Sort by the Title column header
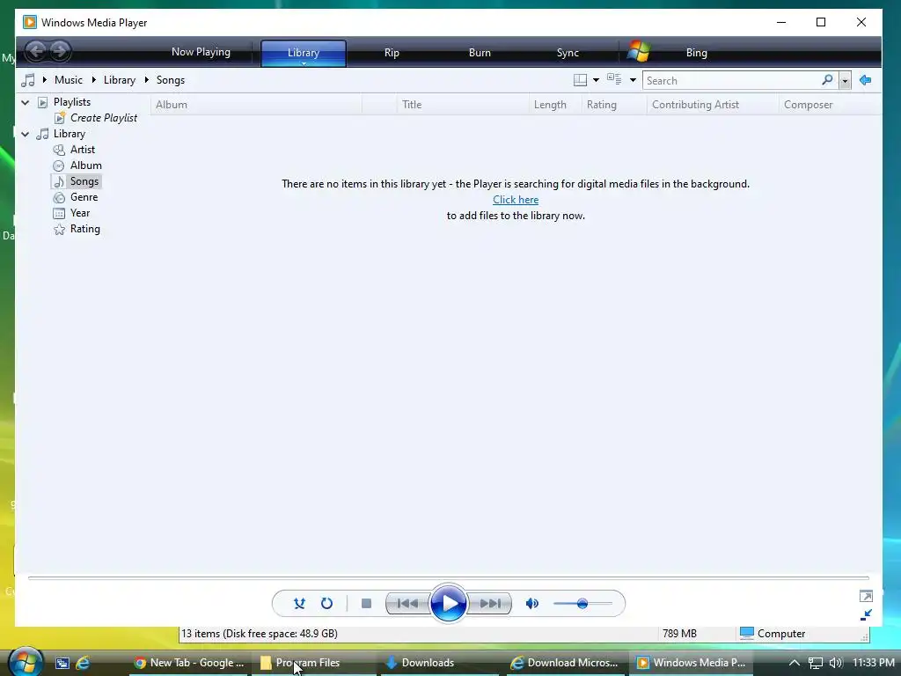901x676 pixels. tap(463, 105)
